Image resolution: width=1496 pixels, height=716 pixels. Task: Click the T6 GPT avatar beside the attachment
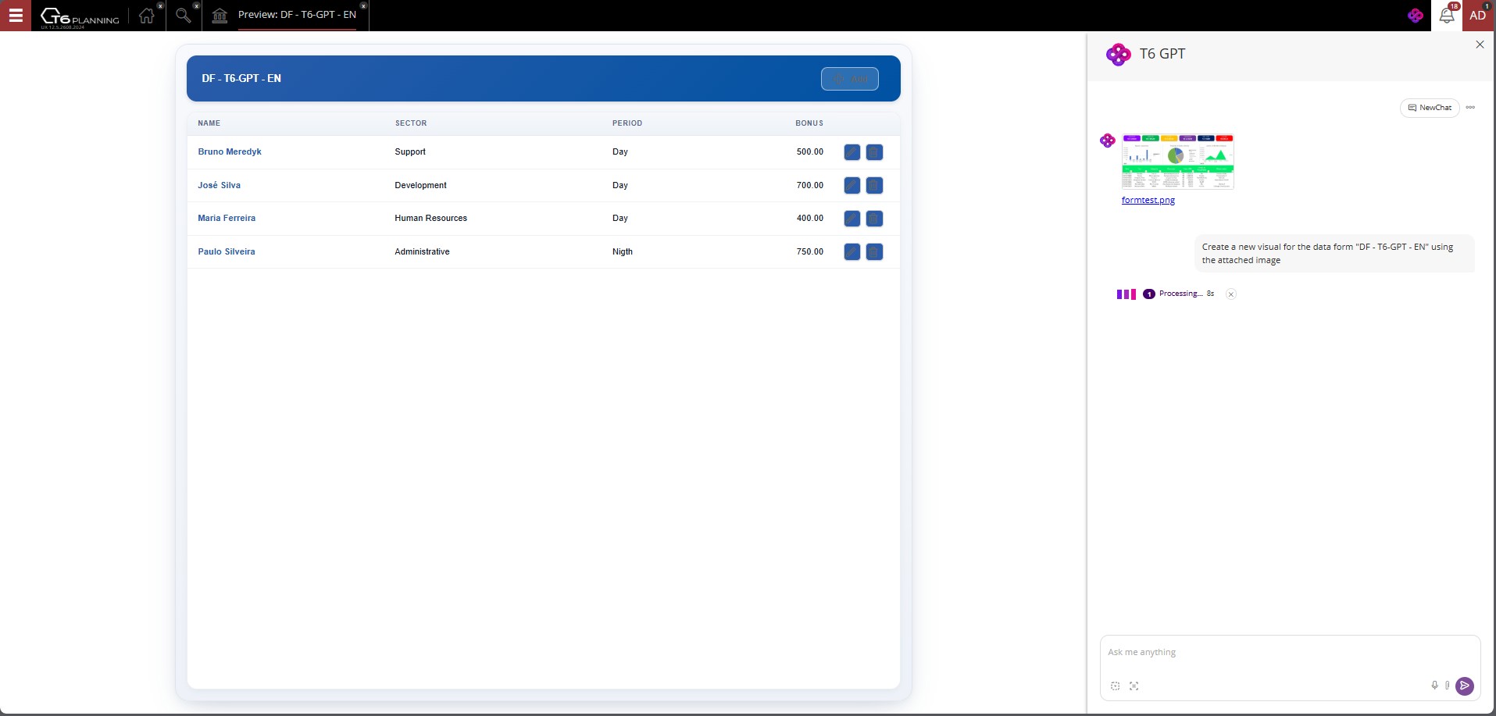click(x=1107, y=141)
